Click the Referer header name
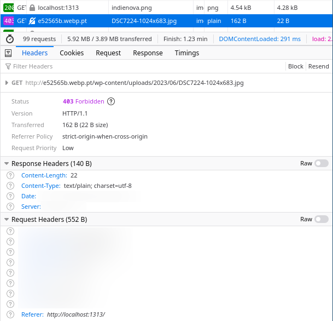This screenshot has width=333, height=321. (32, 314)
